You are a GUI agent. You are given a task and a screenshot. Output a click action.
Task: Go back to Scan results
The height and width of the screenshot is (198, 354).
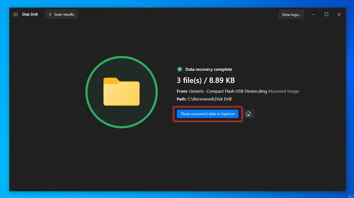61,14
